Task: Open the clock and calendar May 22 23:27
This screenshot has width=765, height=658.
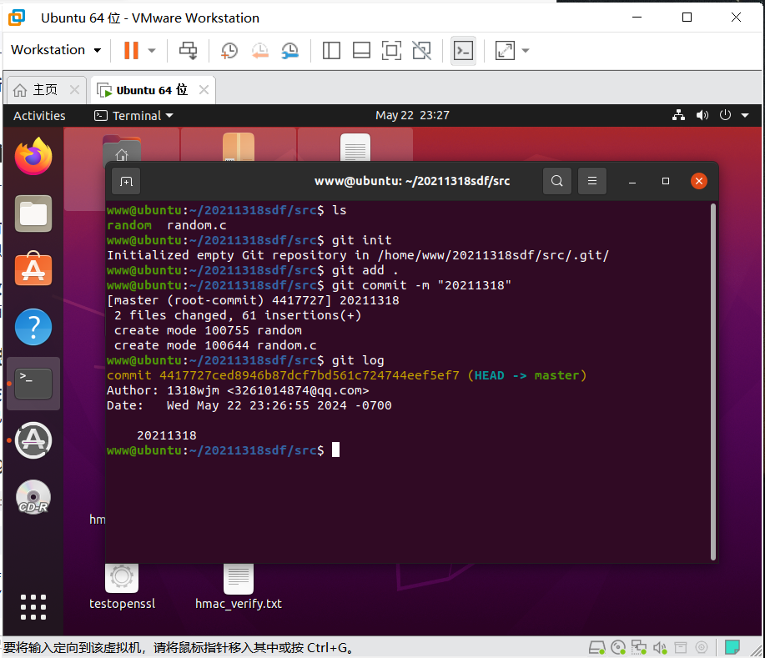Action: coord(412,116)
